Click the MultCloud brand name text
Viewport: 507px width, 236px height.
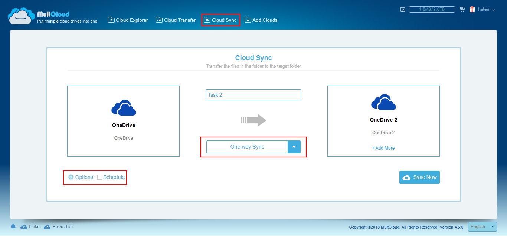point(53,14)
